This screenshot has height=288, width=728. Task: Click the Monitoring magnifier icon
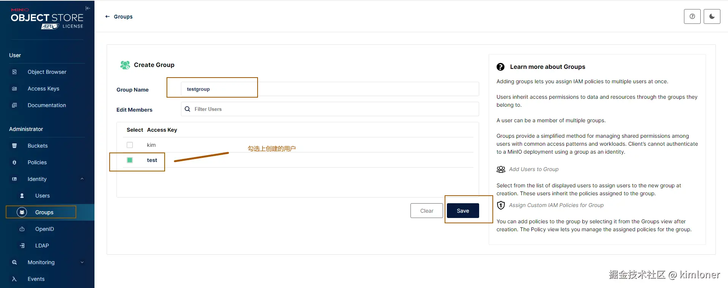point(14,262)
